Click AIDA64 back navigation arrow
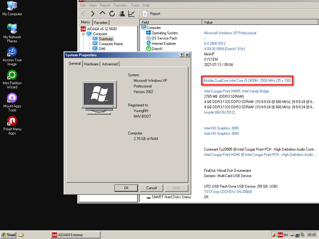Viewport: 319px width, 239px height. tap(83, 14)
